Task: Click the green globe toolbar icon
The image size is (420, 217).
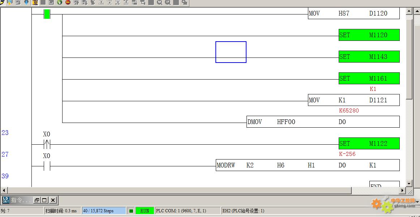Action: click(59, 3)
